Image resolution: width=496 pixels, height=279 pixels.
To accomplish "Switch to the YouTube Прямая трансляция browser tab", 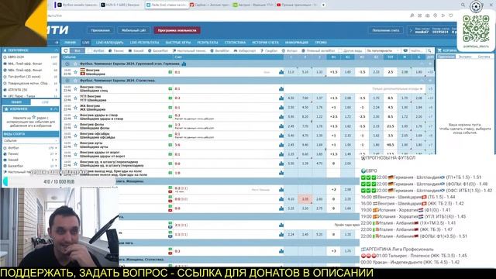I will click(x=296, y=5).
